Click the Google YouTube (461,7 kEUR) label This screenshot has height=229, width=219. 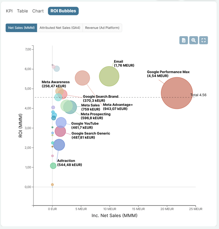tap(85, 125)
